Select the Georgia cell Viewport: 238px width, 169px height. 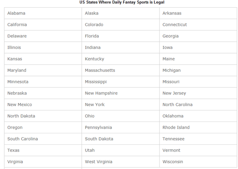198,36
